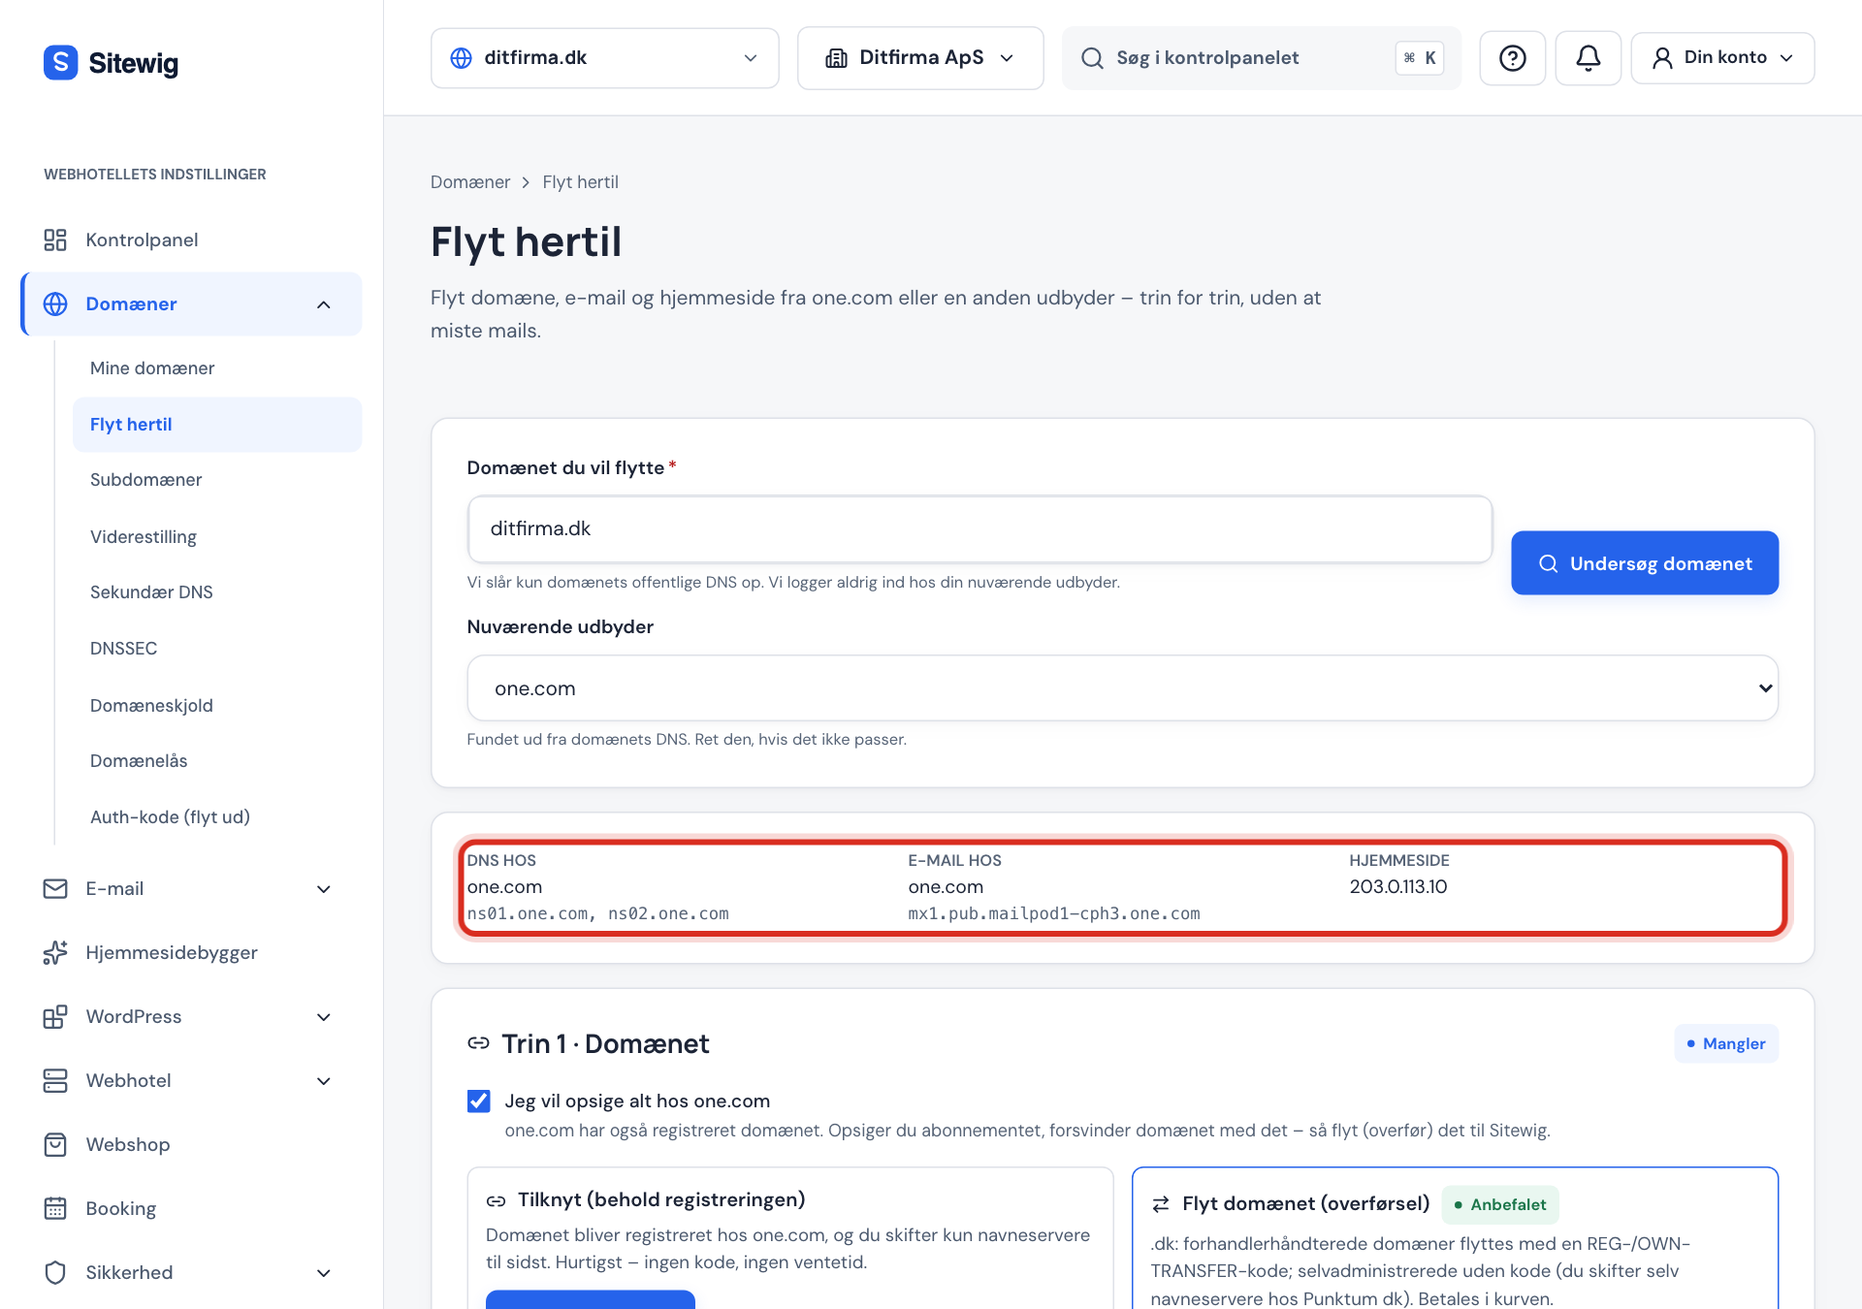Open the Nuværende udbyder one.com dropdown
Image resolution: width=1862 pixels, height=1309 pixels.
(x=1122, y=688)
